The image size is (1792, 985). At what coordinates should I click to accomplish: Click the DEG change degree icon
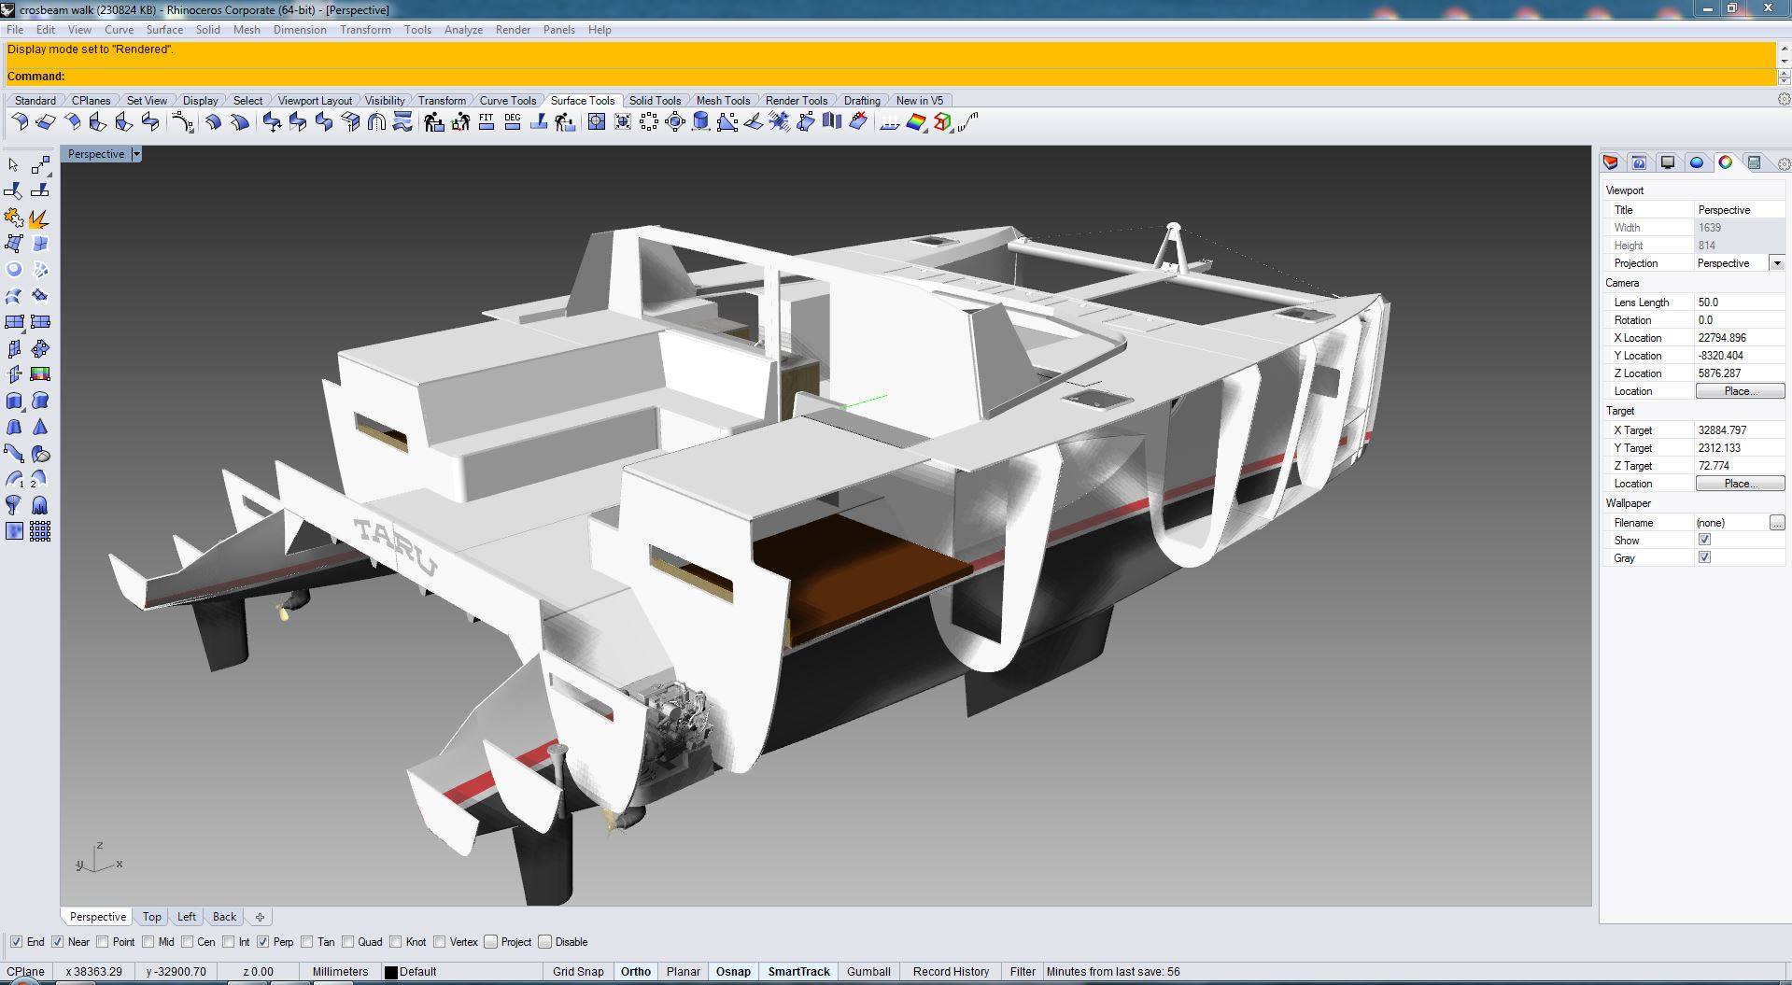pos(513,121)
